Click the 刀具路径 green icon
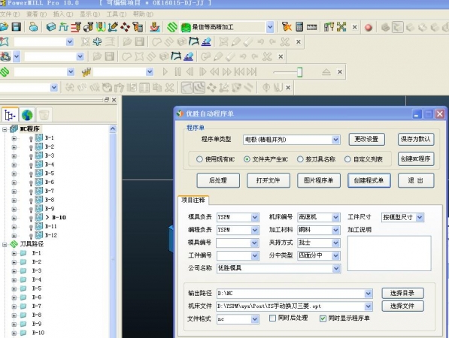Viewport: 449px width, 338px height. click(14, 244)
